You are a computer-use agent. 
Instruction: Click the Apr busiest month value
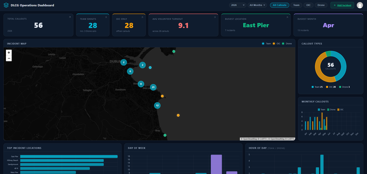tap(328, 25)
